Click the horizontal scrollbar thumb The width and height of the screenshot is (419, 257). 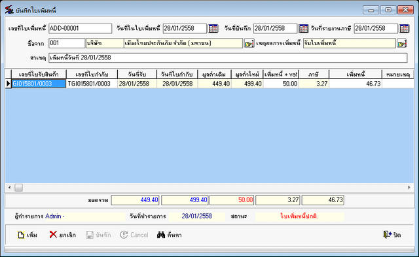(x=18, y=188)
